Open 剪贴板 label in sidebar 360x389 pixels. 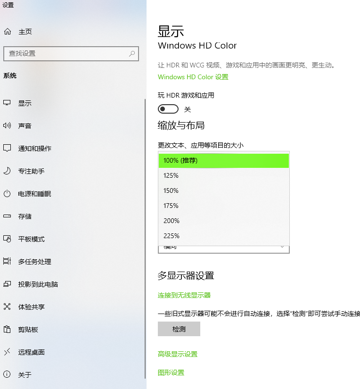point(28,330)
